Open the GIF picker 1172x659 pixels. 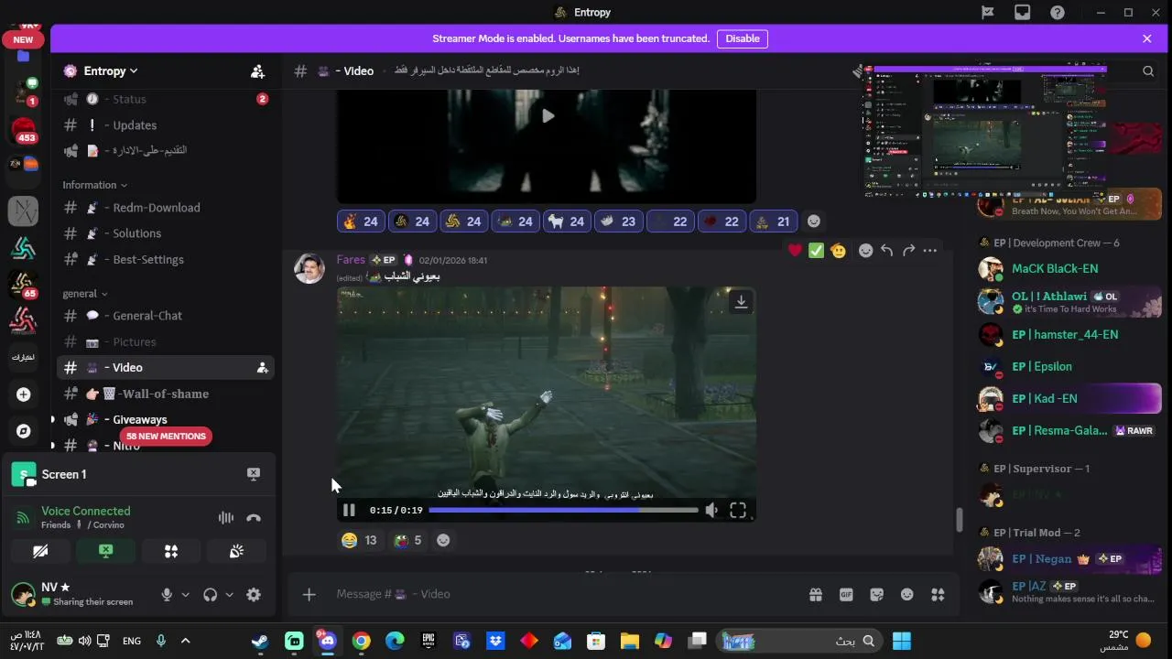pyautogui.click(x=846, y=595)
